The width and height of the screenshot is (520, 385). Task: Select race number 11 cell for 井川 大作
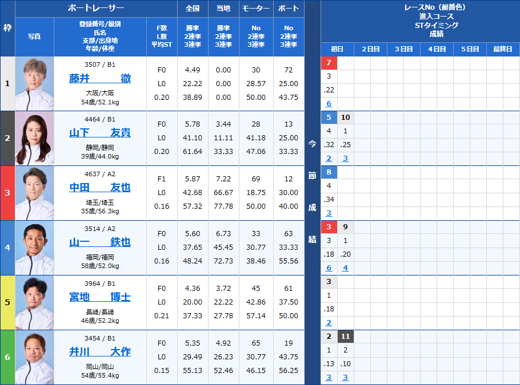[x=345, y=336]
